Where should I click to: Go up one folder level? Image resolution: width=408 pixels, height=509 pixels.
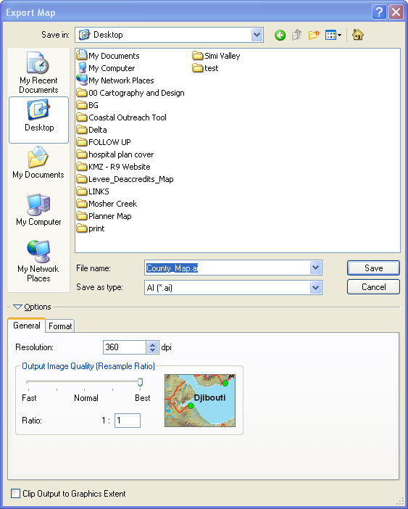pos(296,35)
